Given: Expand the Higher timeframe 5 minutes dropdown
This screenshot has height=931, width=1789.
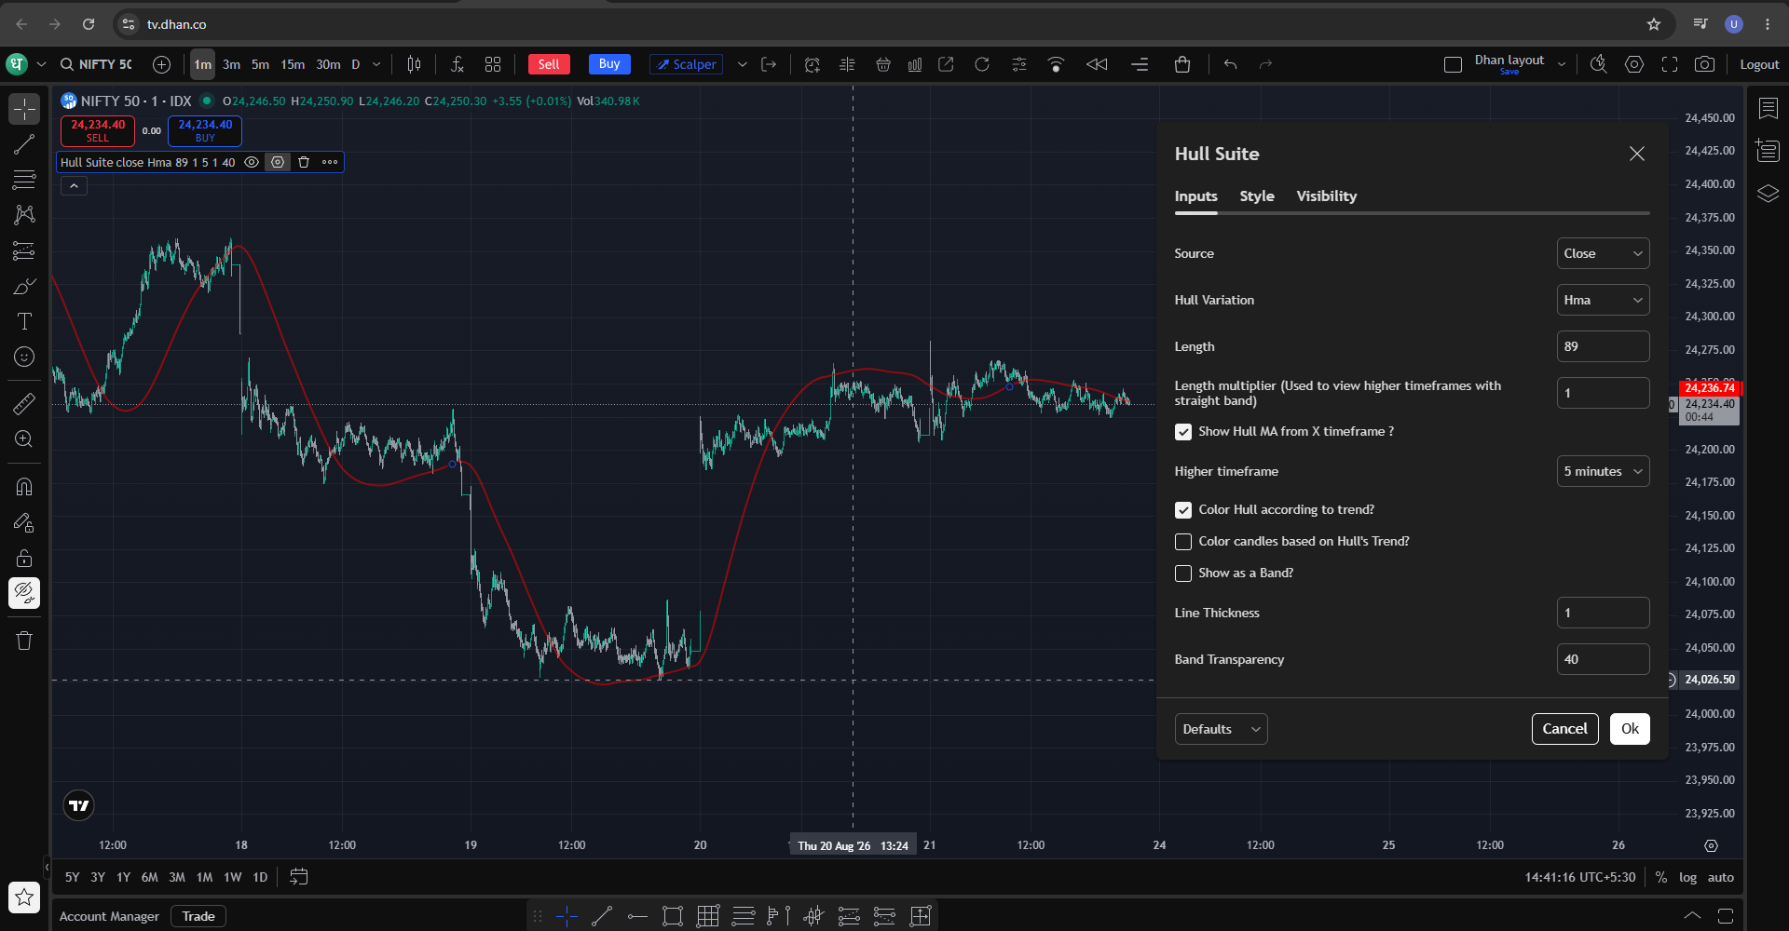Looking at the screenshot, I should click(x=1603, y=471).
